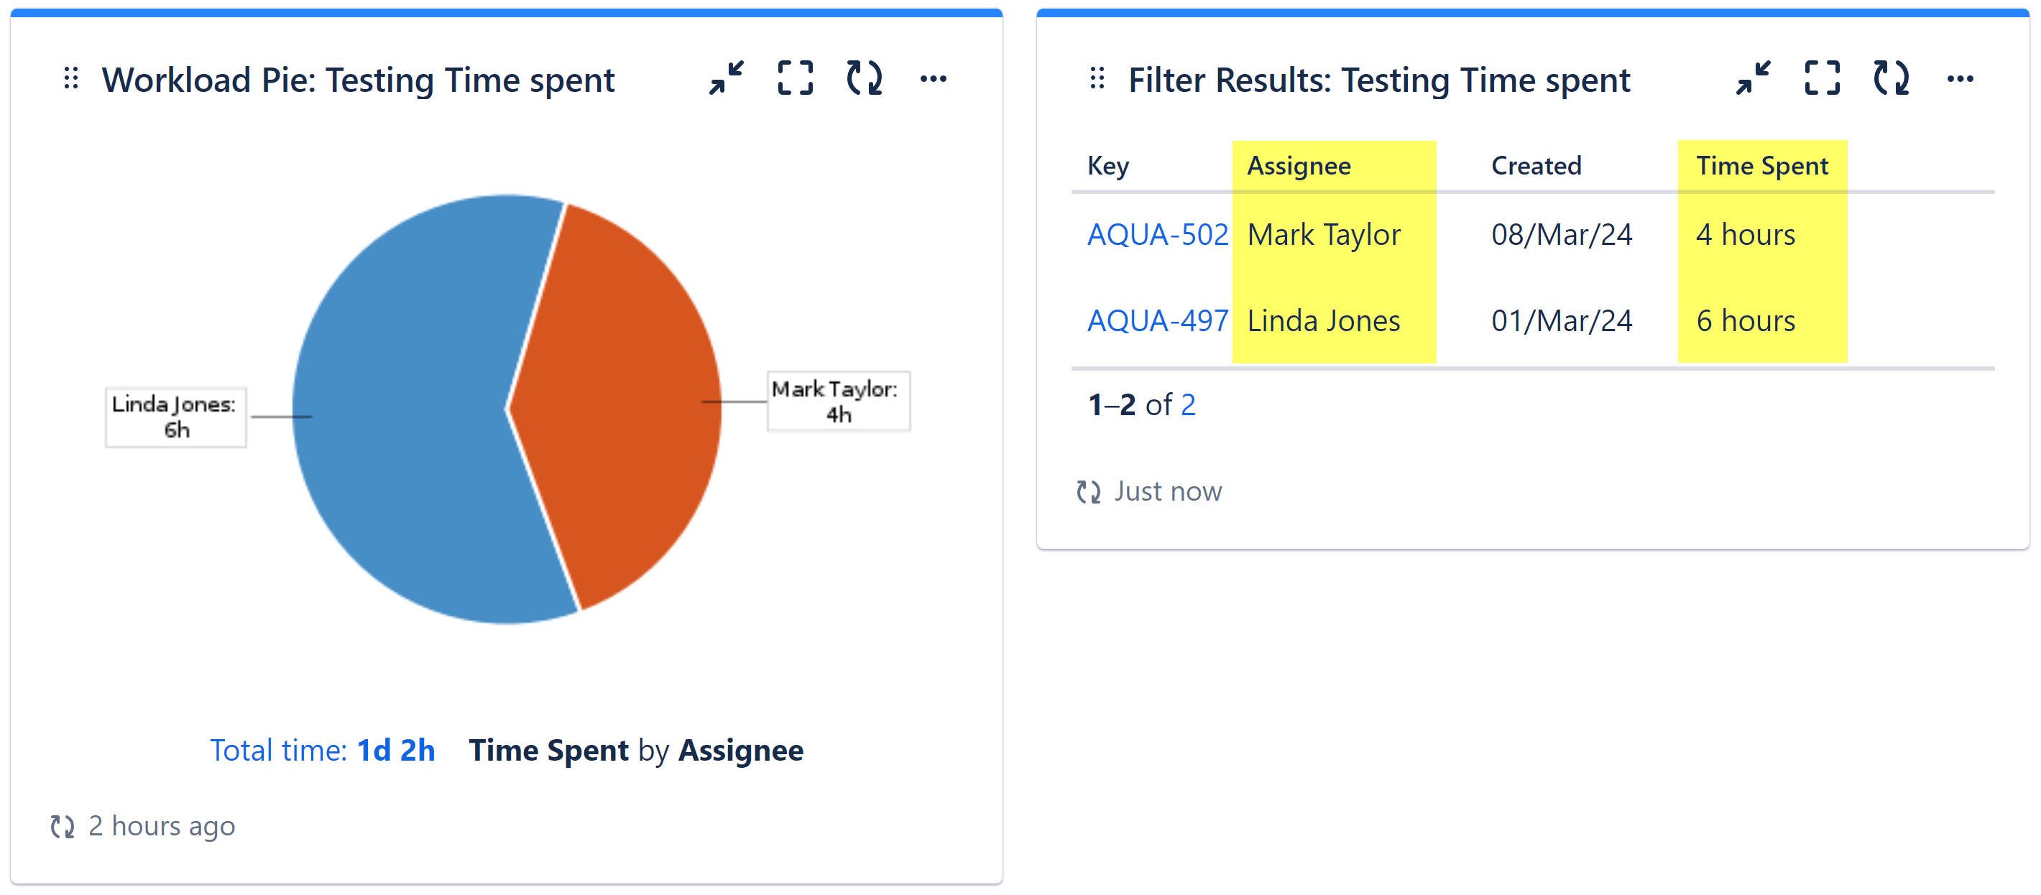The width and height of the screenshot is (2041, 895).
Task: Open issue AQUA-502
Action: click(x=1158, y=233)
